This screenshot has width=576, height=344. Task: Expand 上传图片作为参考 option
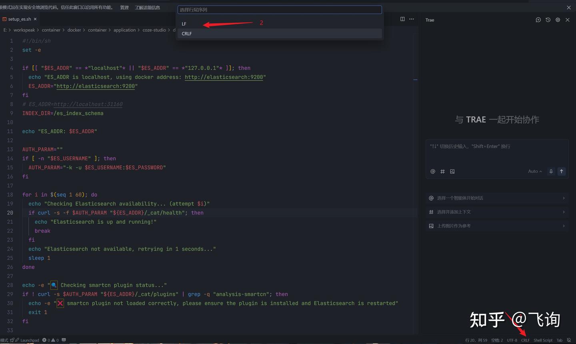tap(497, 226)
